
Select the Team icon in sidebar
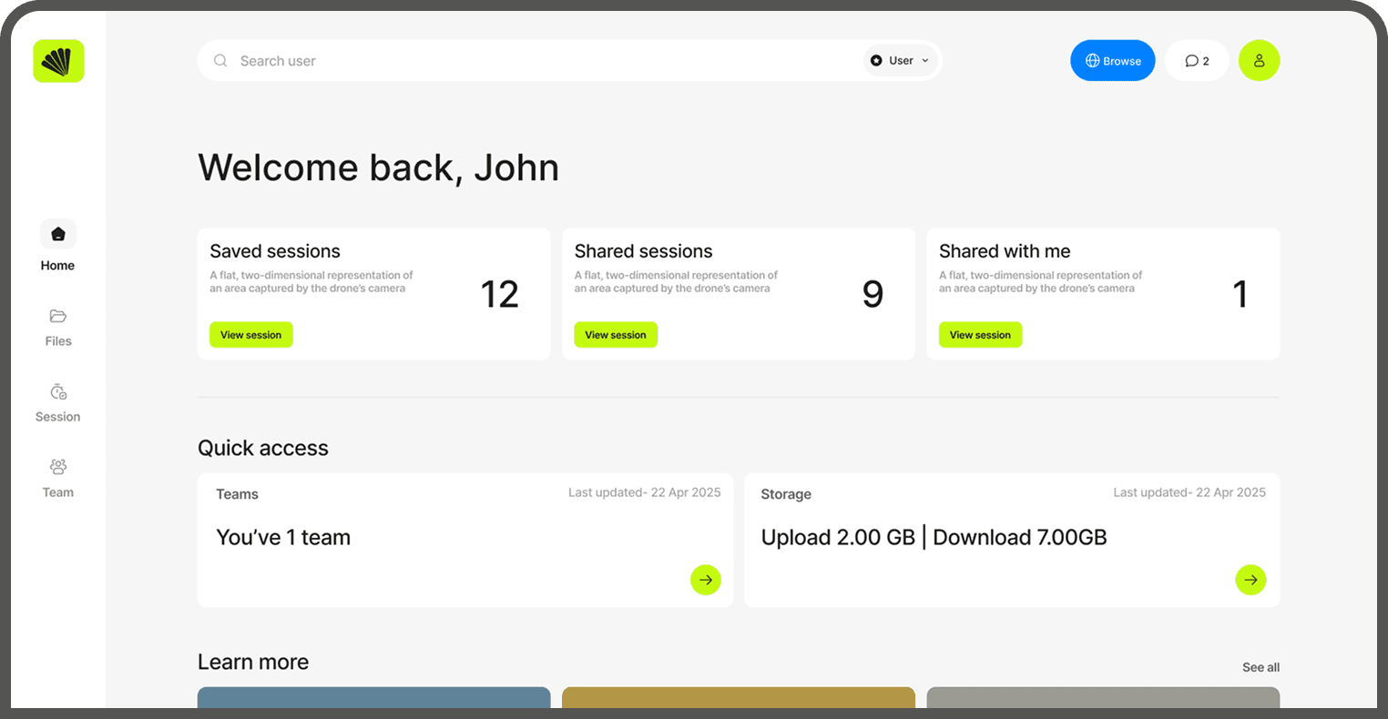click(x=57, y=466)
